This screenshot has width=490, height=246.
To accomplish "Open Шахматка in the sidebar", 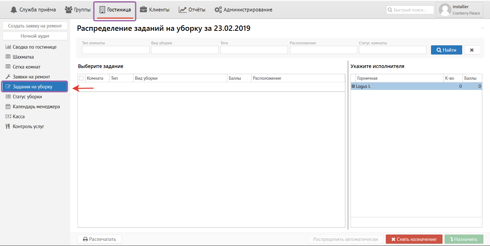I will tap(23, 57).
